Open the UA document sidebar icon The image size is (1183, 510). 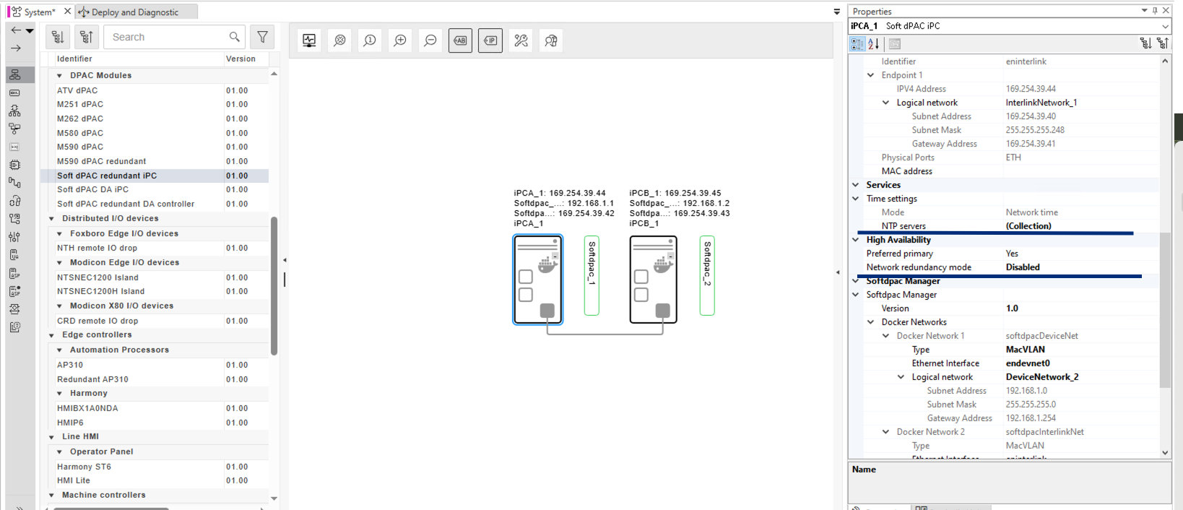tap(15, 255)
